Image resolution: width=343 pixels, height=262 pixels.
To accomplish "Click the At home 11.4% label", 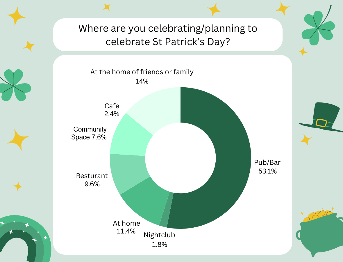I will [126, 227].
